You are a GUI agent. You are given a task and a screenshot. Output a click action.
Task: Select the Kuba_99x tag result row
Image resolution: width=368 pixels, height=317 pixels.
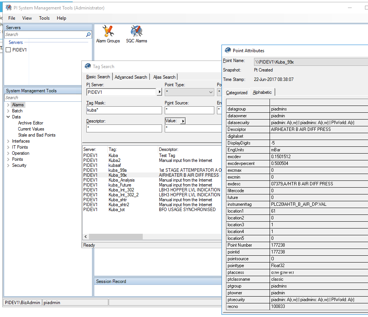152,175
